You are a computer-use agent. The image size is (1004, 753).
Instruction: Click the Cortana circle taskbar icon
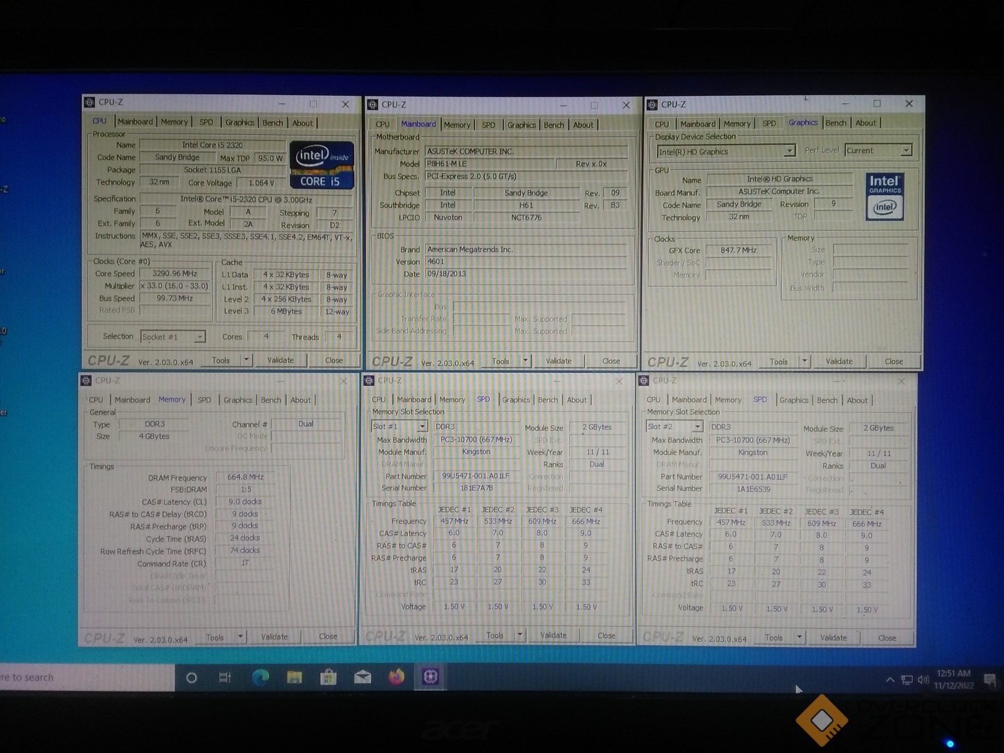click(x=191, y=678)
